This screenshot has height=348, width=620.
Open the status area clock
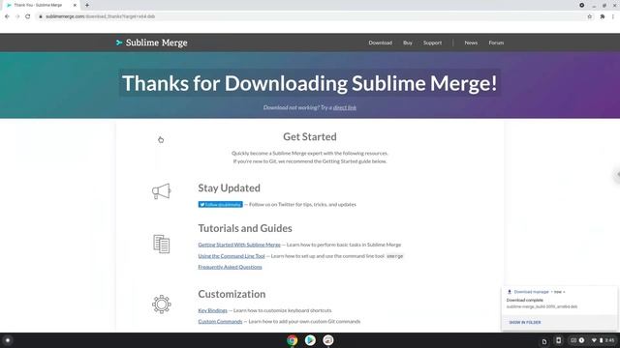(x=610, y=340)
